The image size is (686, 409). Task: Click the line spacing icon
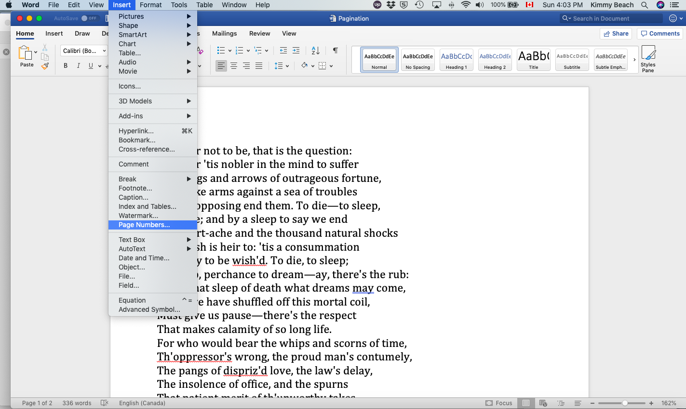click(x=278, y=66)
